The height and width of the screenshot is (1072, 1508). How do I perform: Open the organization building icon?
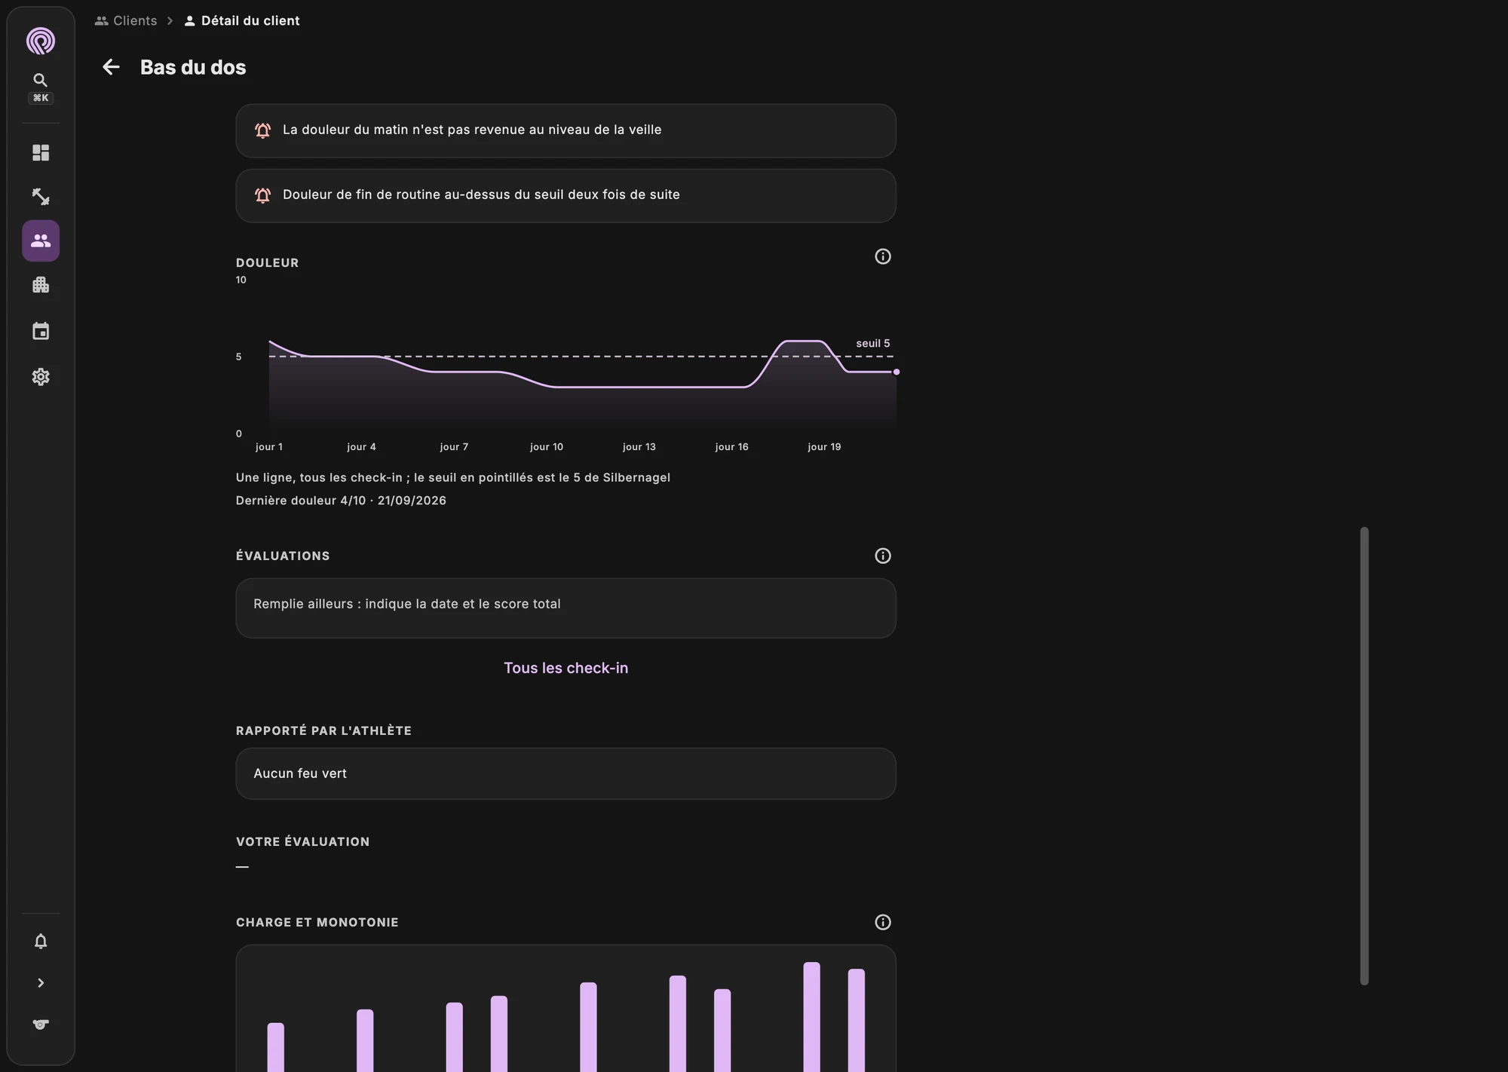coord(41,285)
